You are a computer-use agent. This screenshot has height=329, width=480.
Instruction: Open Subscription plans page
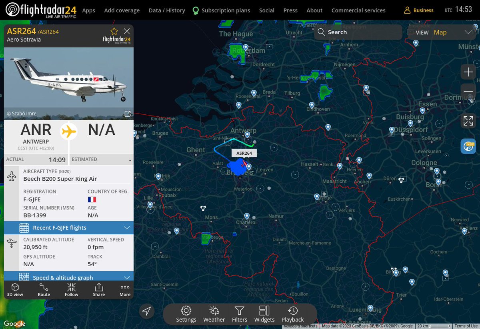tap(221, 10)
